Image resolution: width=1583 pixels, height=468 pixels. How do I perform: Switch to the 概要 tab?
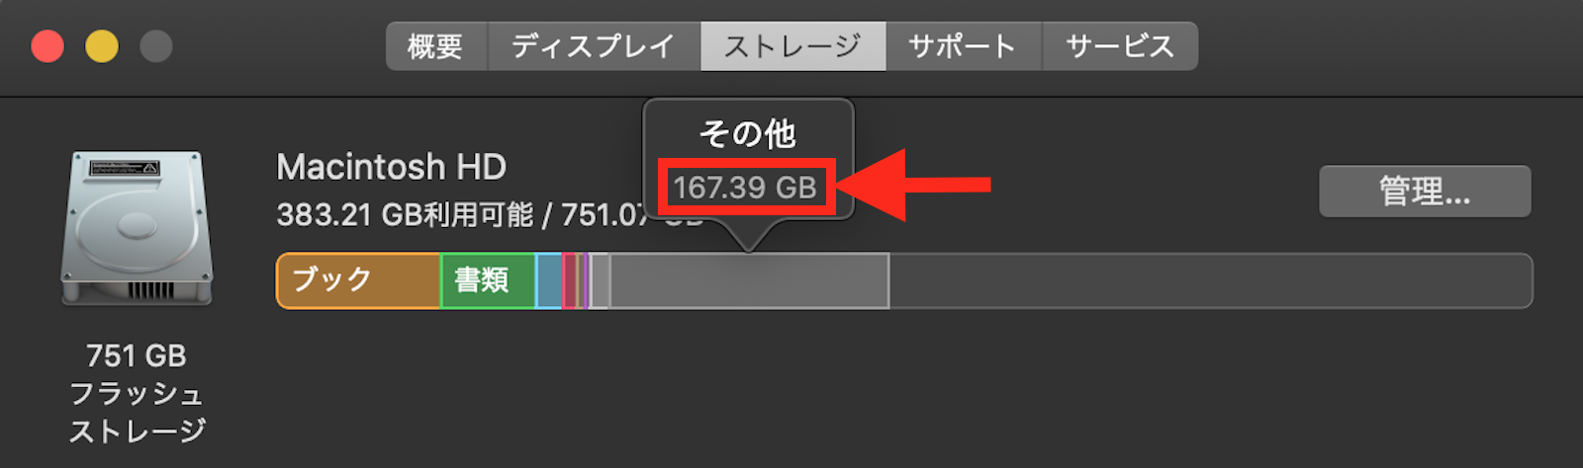coord(436,46)
